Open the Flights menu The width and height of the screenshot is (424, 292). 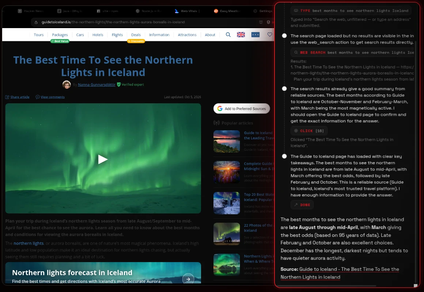click(x=117, y=35)
